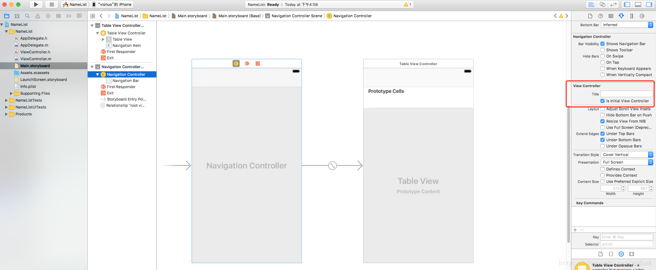Image resolution: width=656 pixels, height=270 pixels.
Task: Enable the Shows Toolbar checkbox
Action: point(602,50)
